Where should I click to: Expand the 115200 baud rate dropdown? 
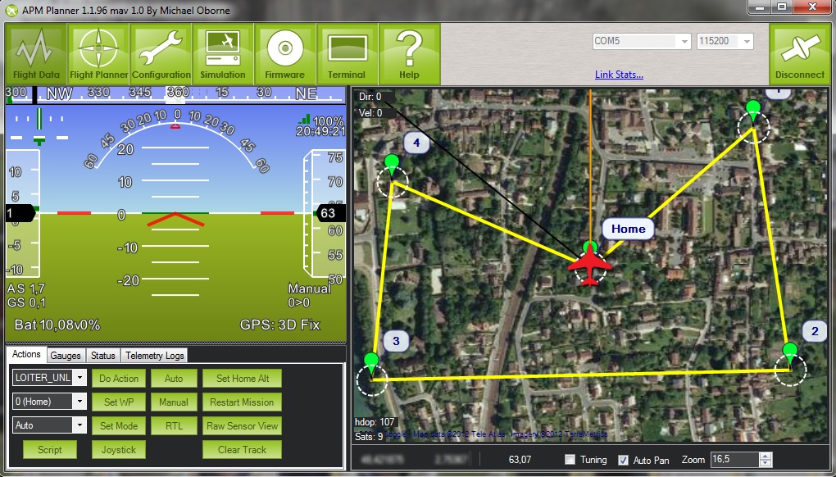745,42
